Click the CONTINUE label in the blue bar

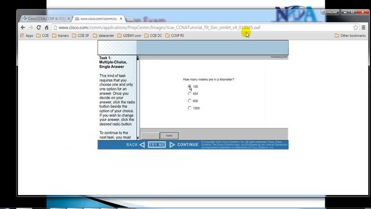[x=188, y=145]
